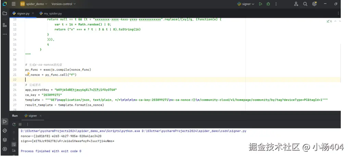The height and width of the screenshot is (157, 349).
Task: Click the line 19 comment about x-ca-nonce
Action: coord(43,65)
